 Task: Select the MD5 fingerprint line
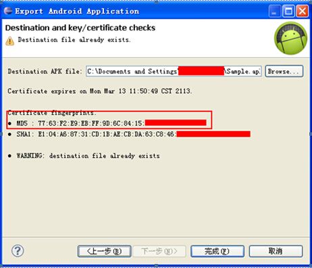point(107,123)
